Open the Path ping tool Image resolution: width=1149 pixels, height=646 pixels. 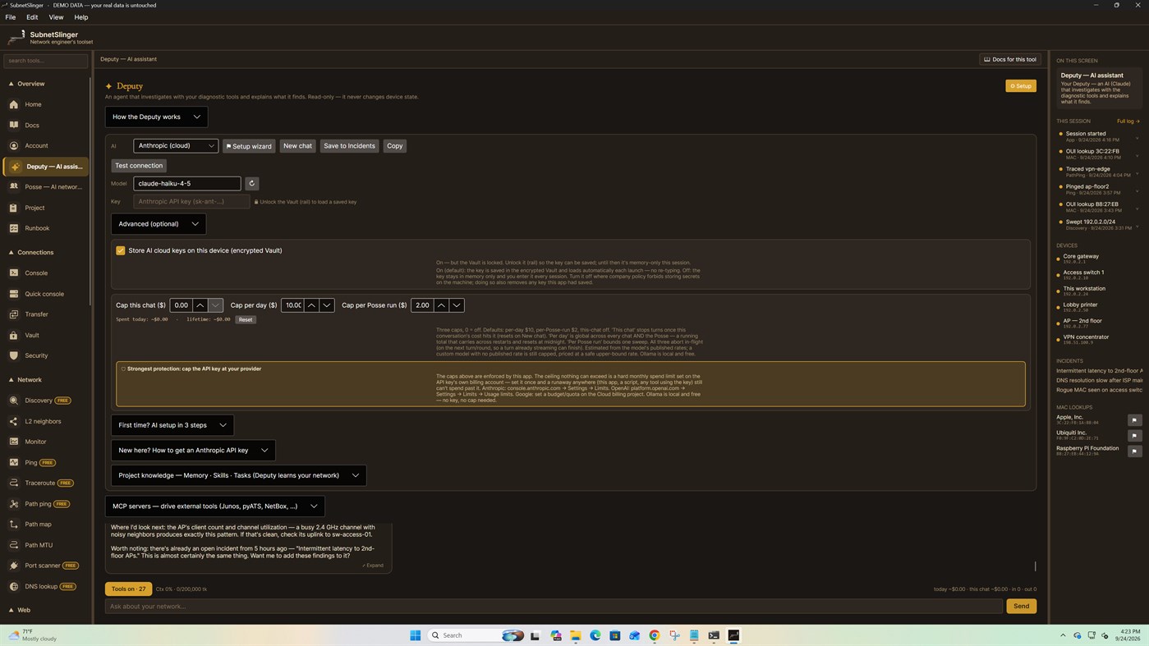click(x=45, y=504)
